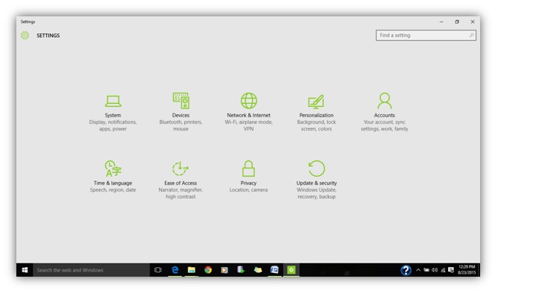Open the Ease of Access icon
This screenshot has height=293, width=547.
pos(181,168)
